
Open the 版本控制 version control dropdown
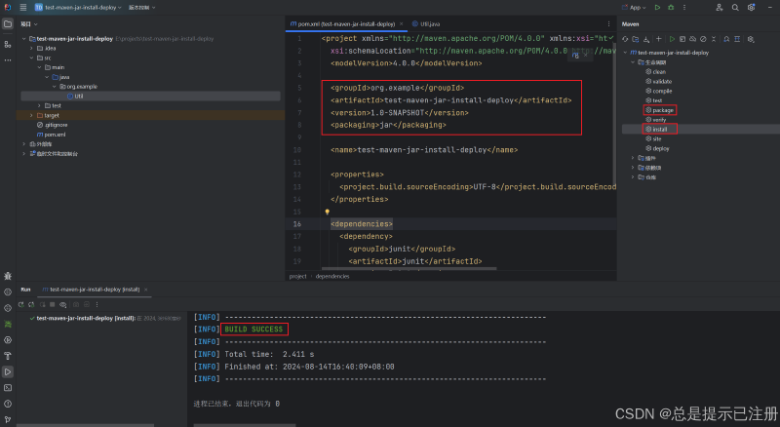click(x=141, y=8)
